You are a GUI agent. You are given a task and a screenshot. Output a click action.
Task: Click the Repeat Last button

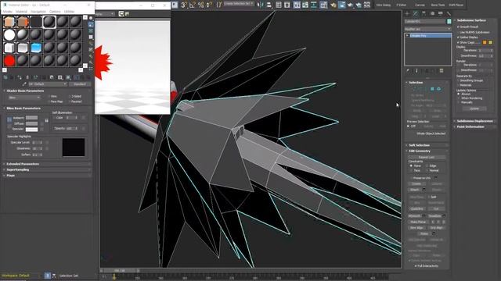[x=426, y=158]
